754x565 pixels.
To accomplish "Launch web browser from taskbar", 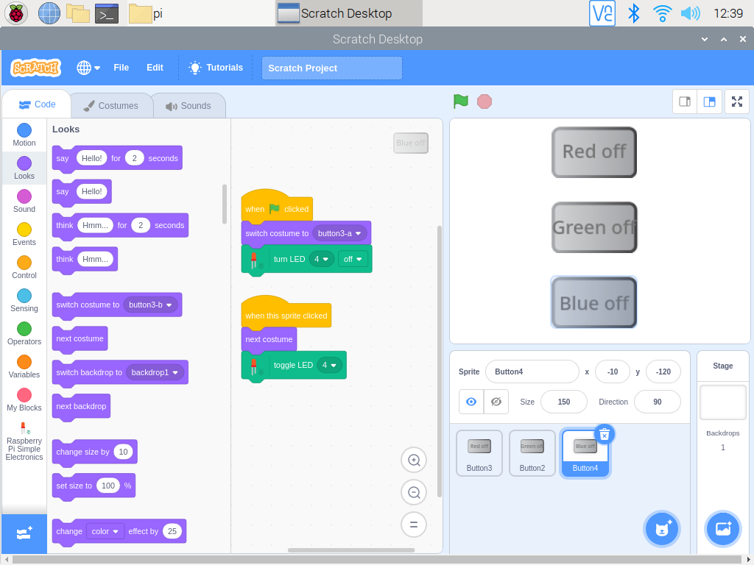I will [x=49, y=13].
